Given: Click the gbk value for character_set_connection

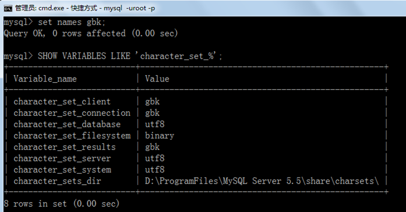Looking at the screenshot, I should click(152, 113).
